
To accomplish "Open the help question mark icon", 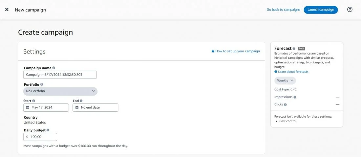I will [x=350, y=10].
